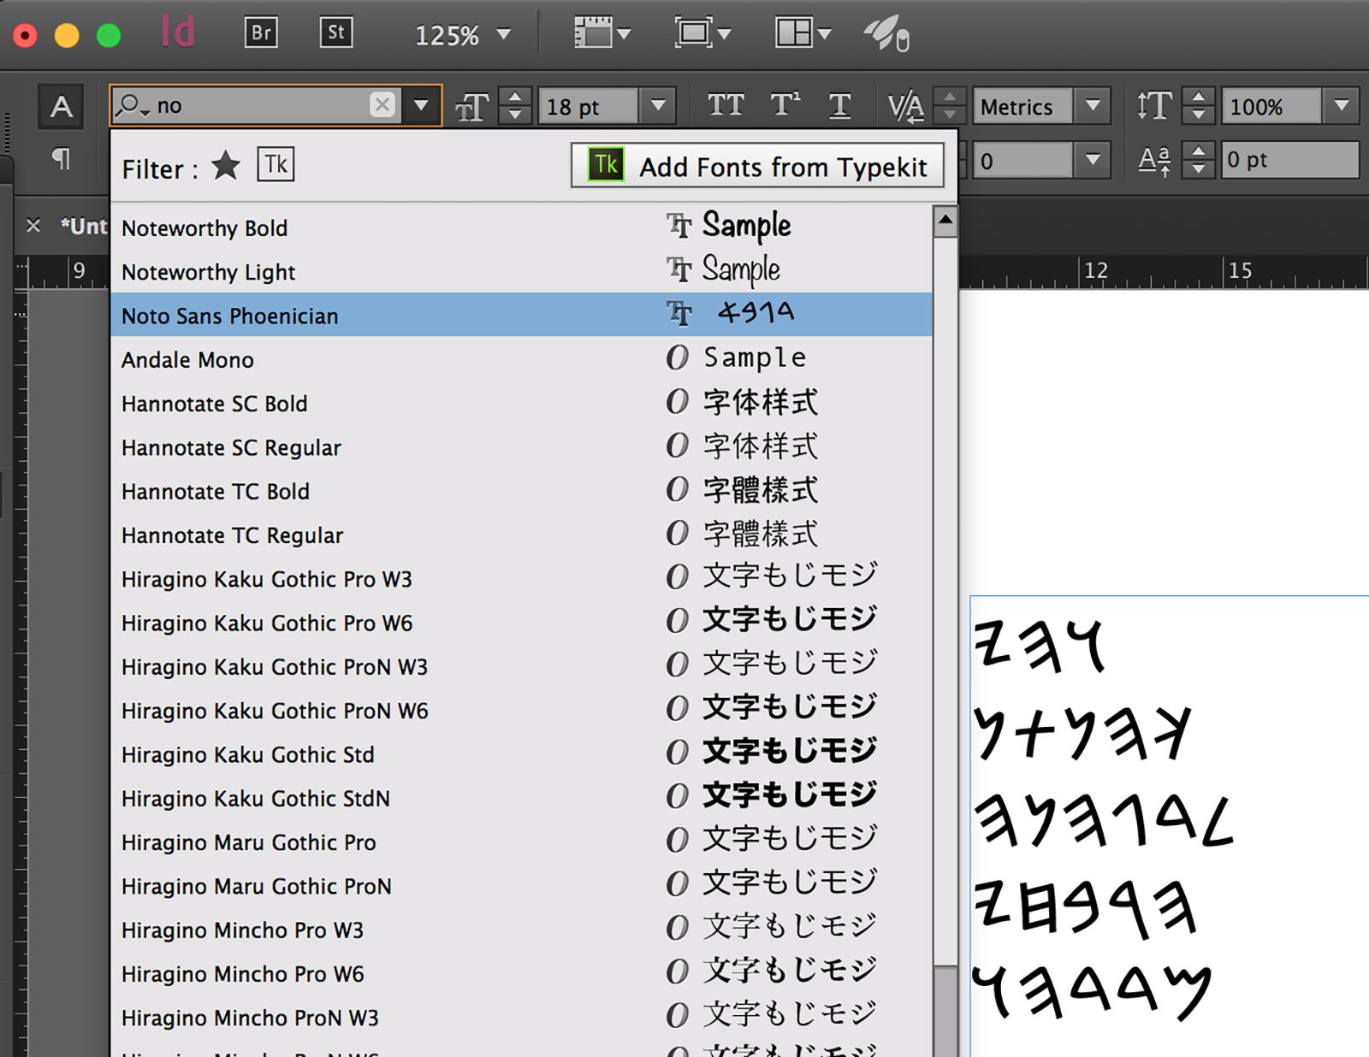Collapse the font family list dropdown arrow

pyautogui.click(x=421, y=106)
